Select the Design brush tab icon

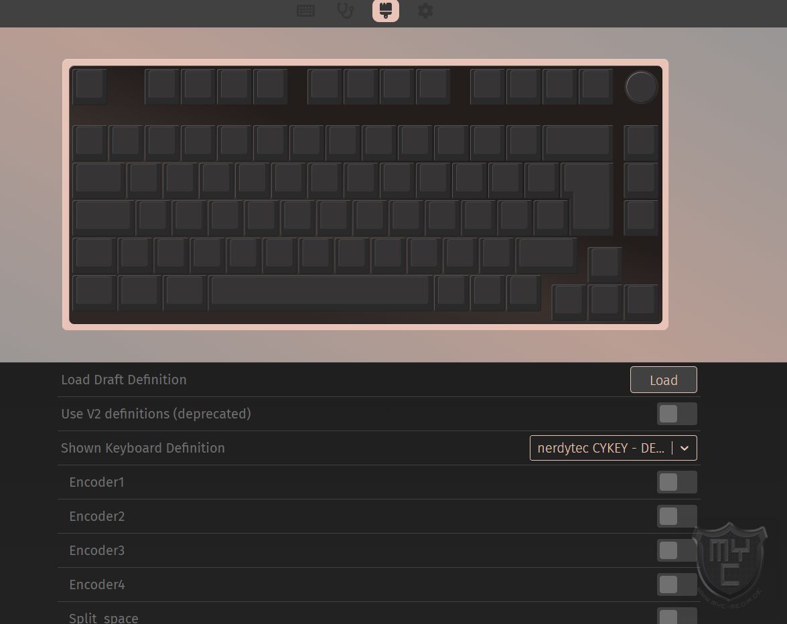(x=386, y=11)
